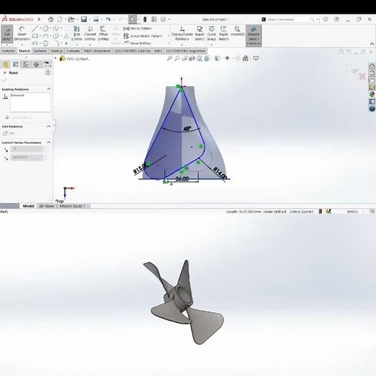Select the Smart Dimension tool
This screenshot has height=376, width=376.
22,34
